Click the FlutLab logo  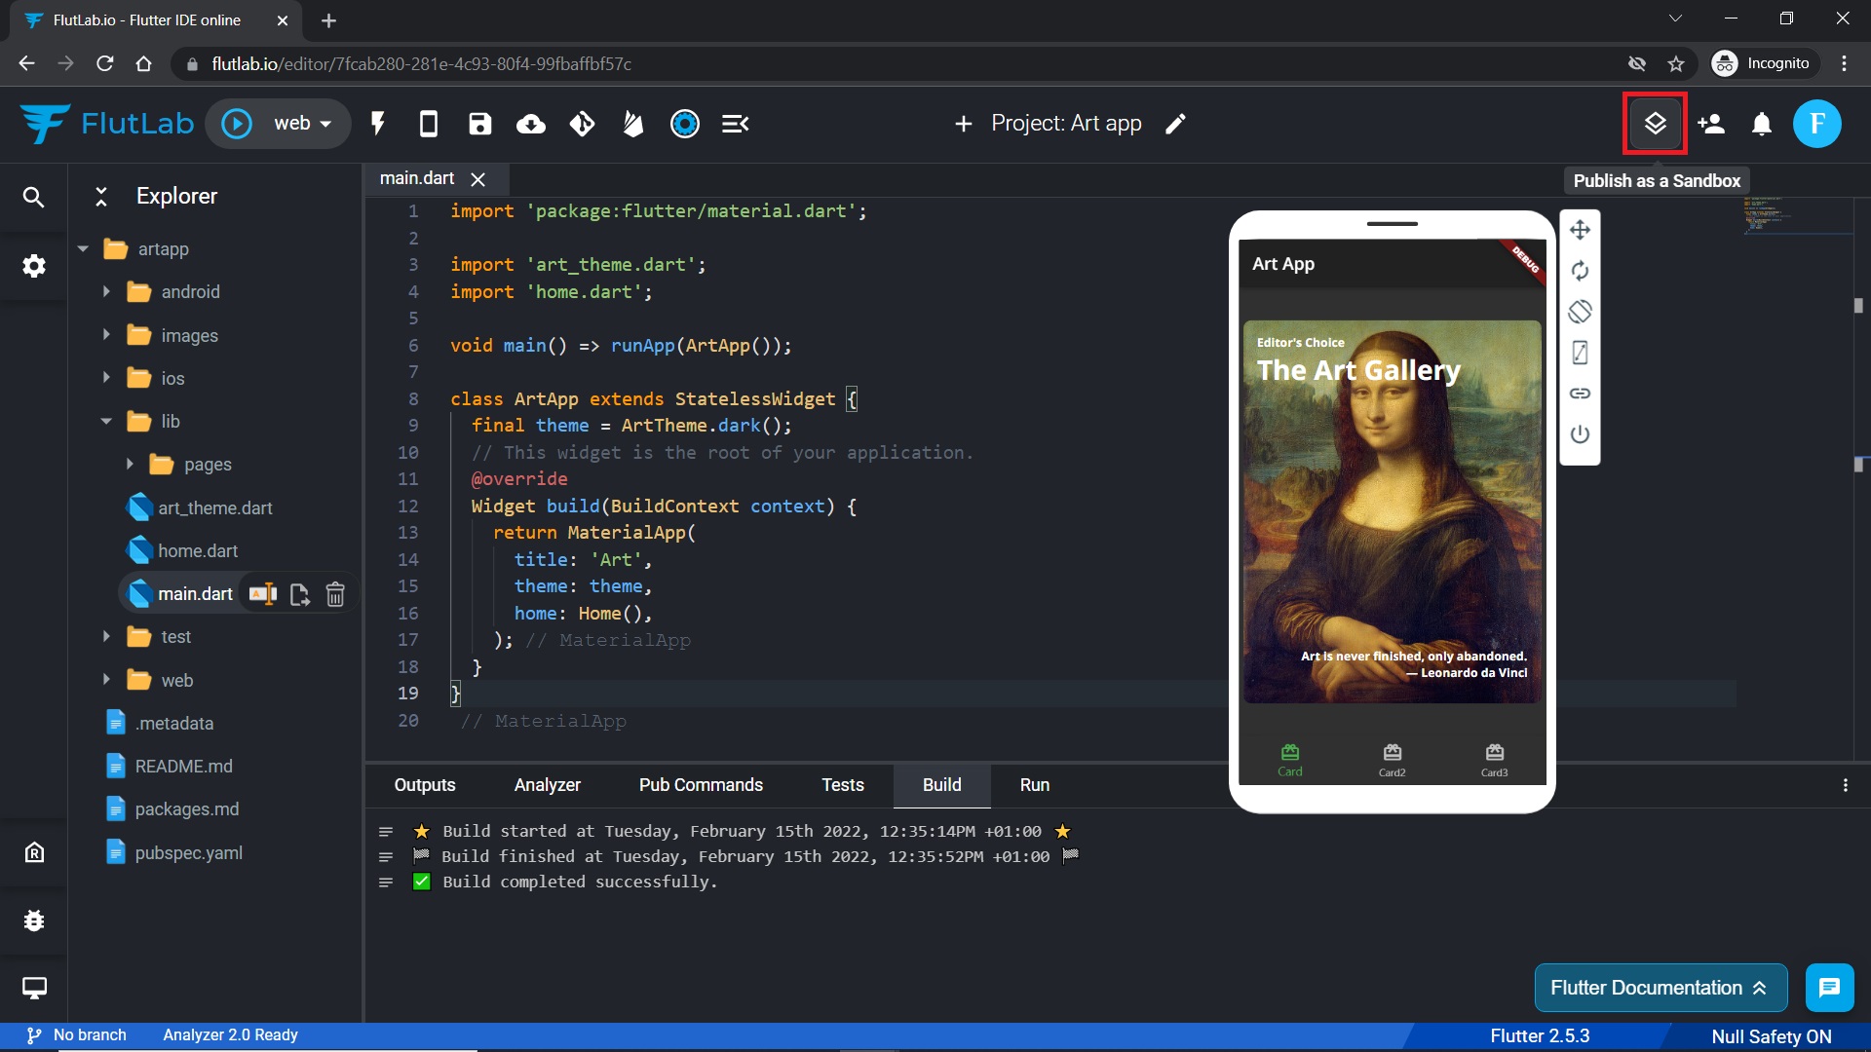coord(107,124)
